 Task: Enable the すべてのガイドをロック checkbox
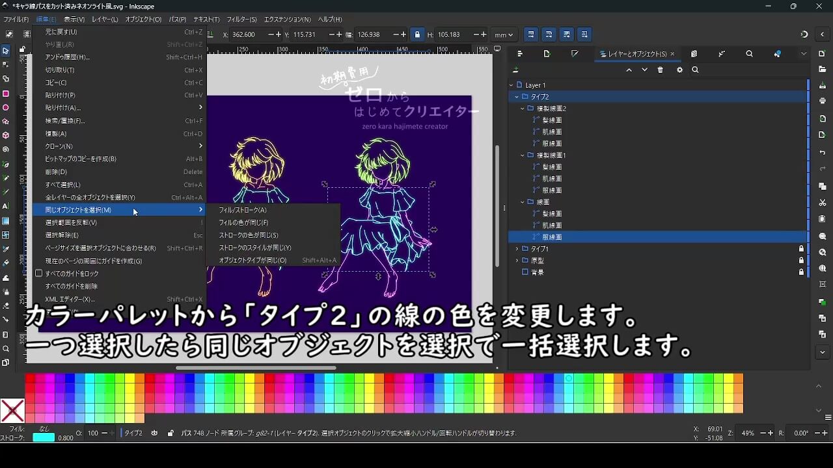[38, 274]
